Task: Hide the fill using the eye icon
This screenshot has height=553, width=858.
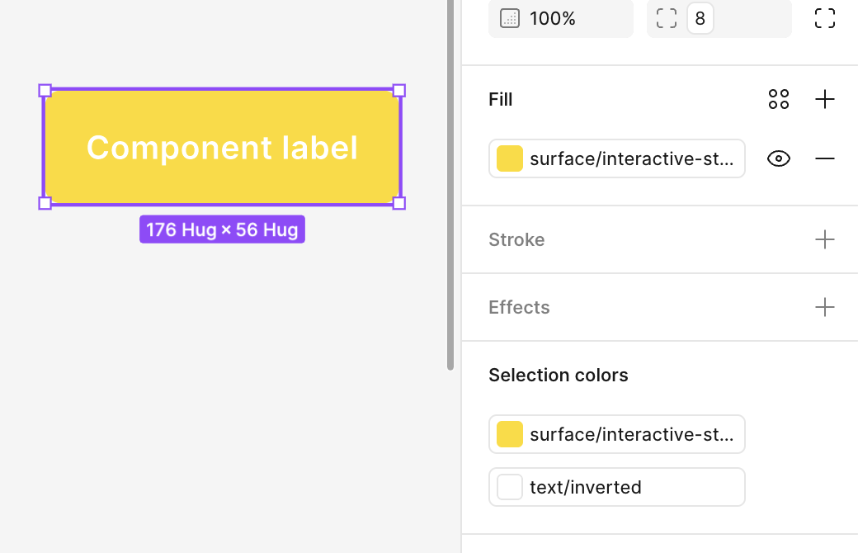Action: pos(779,158)
